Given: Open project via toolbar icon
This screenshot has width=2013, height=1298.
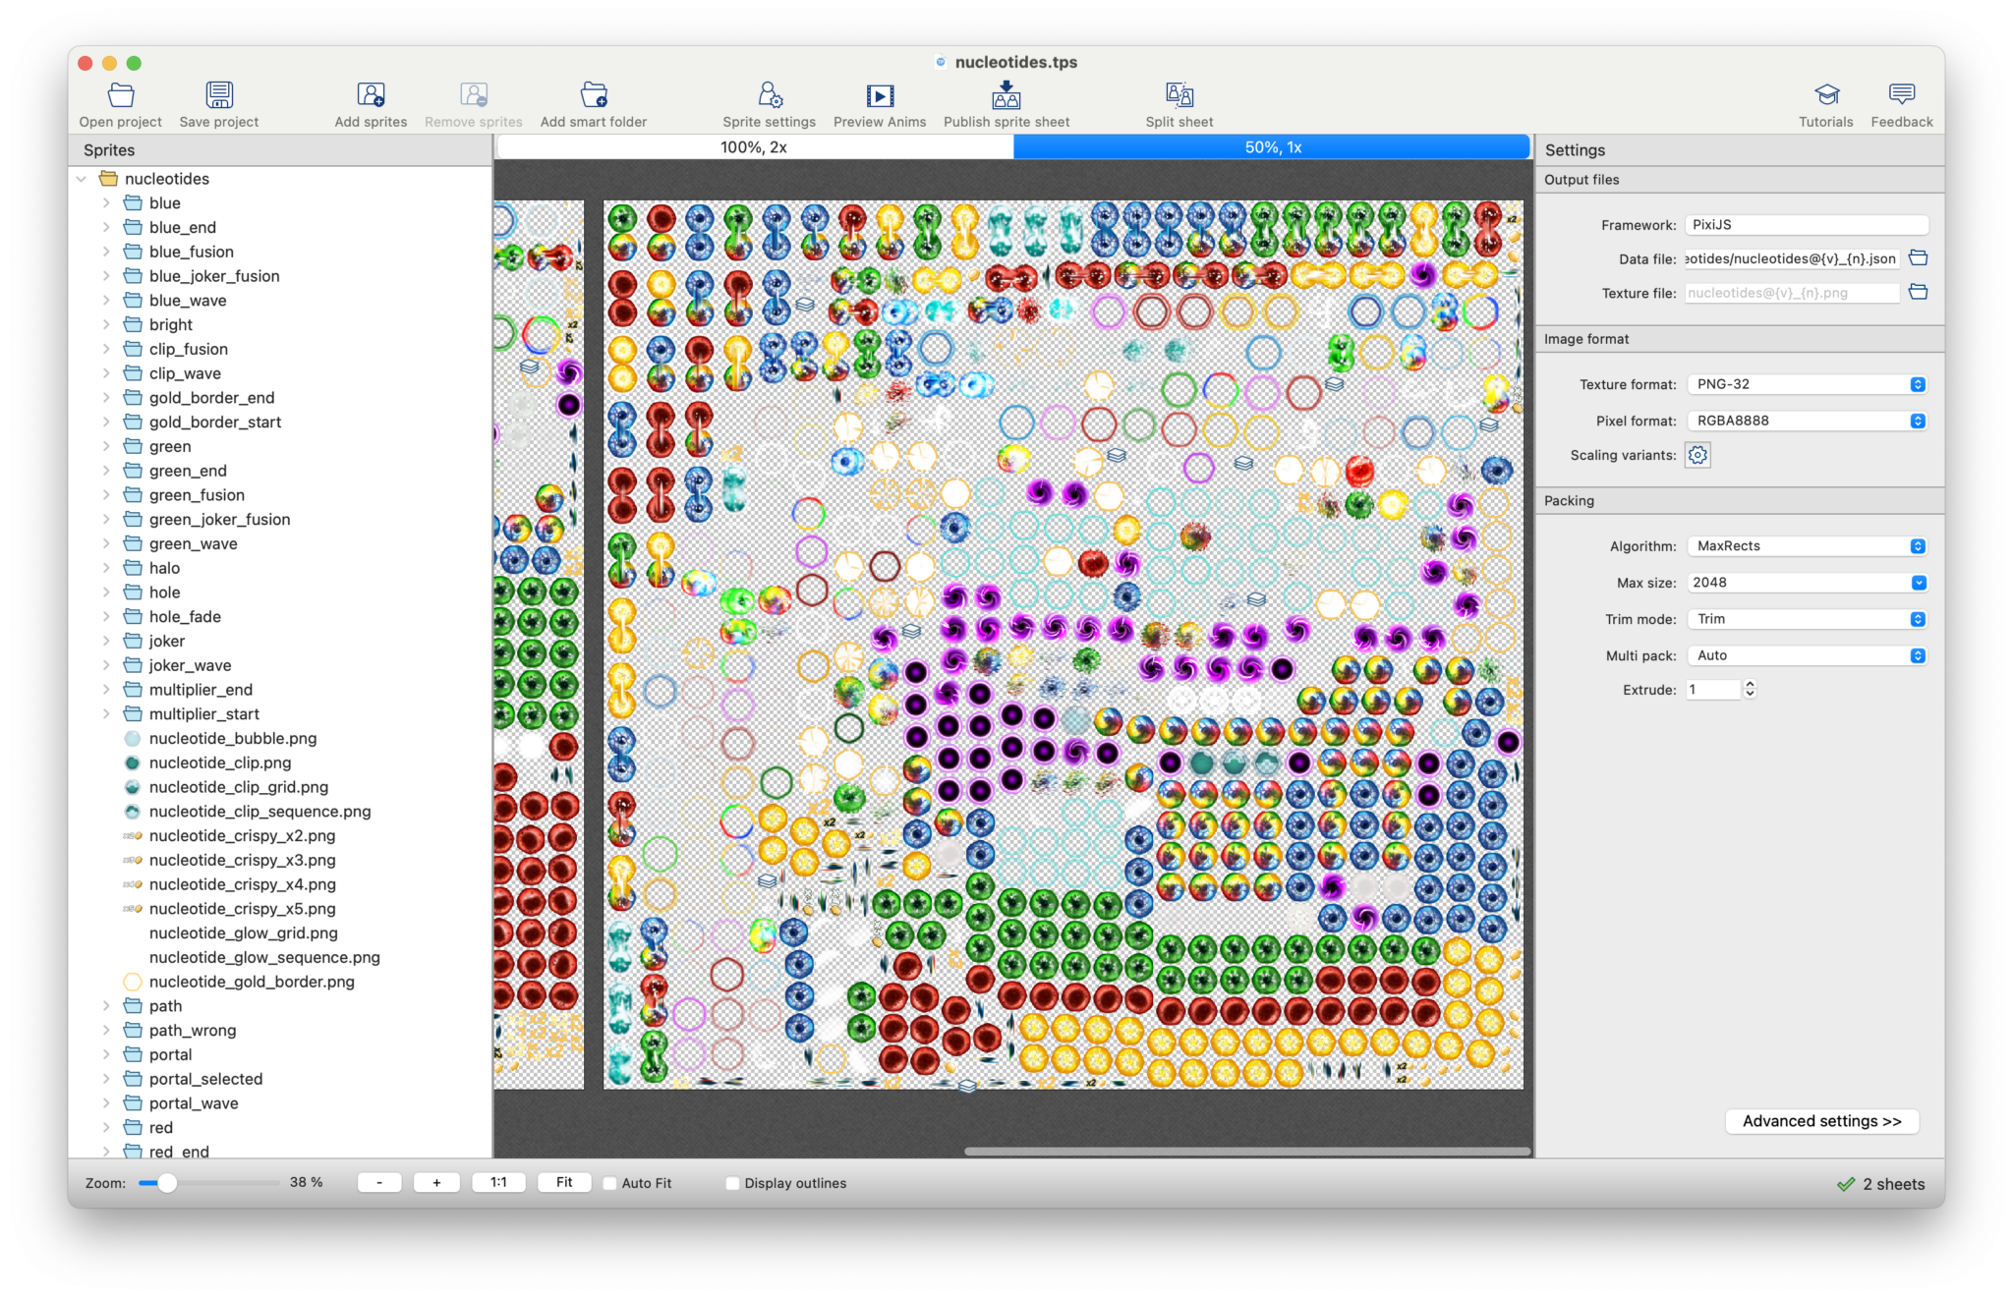Looking at the screenshot, I should (x=120, y=104).
